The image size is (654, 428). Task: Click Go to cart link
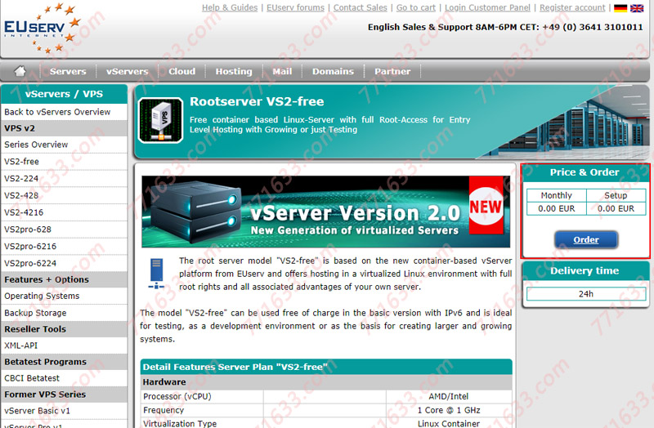(x=416, y=7)
